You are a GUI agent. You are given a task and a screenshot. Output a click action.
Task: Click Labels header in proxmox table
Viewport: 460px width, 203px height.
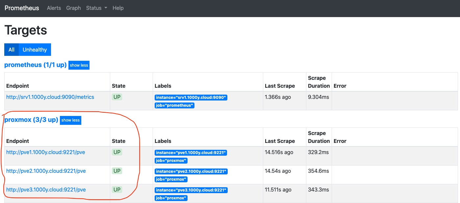(x=163, y=141)
